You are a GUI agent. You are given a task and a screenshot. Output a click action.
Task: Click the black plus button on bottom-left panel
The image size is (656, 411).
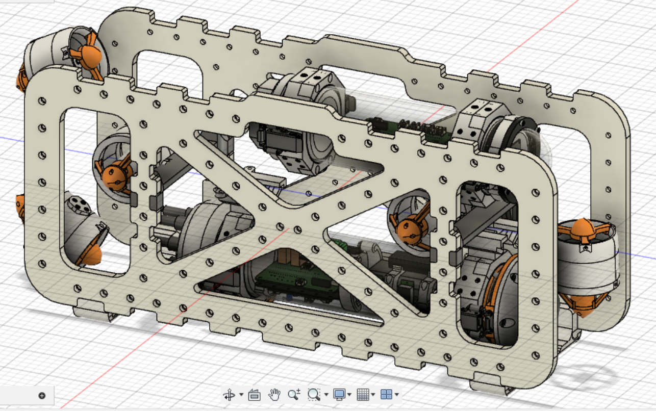(42, 395)
